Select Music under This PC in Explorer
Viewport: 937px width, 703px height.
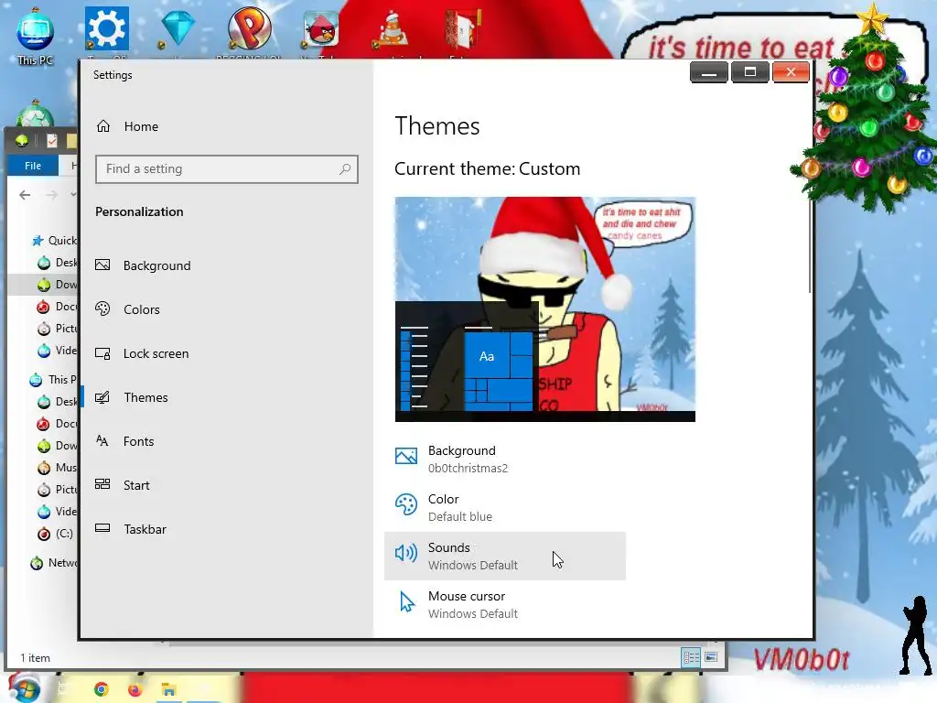[x=58, y=468]
